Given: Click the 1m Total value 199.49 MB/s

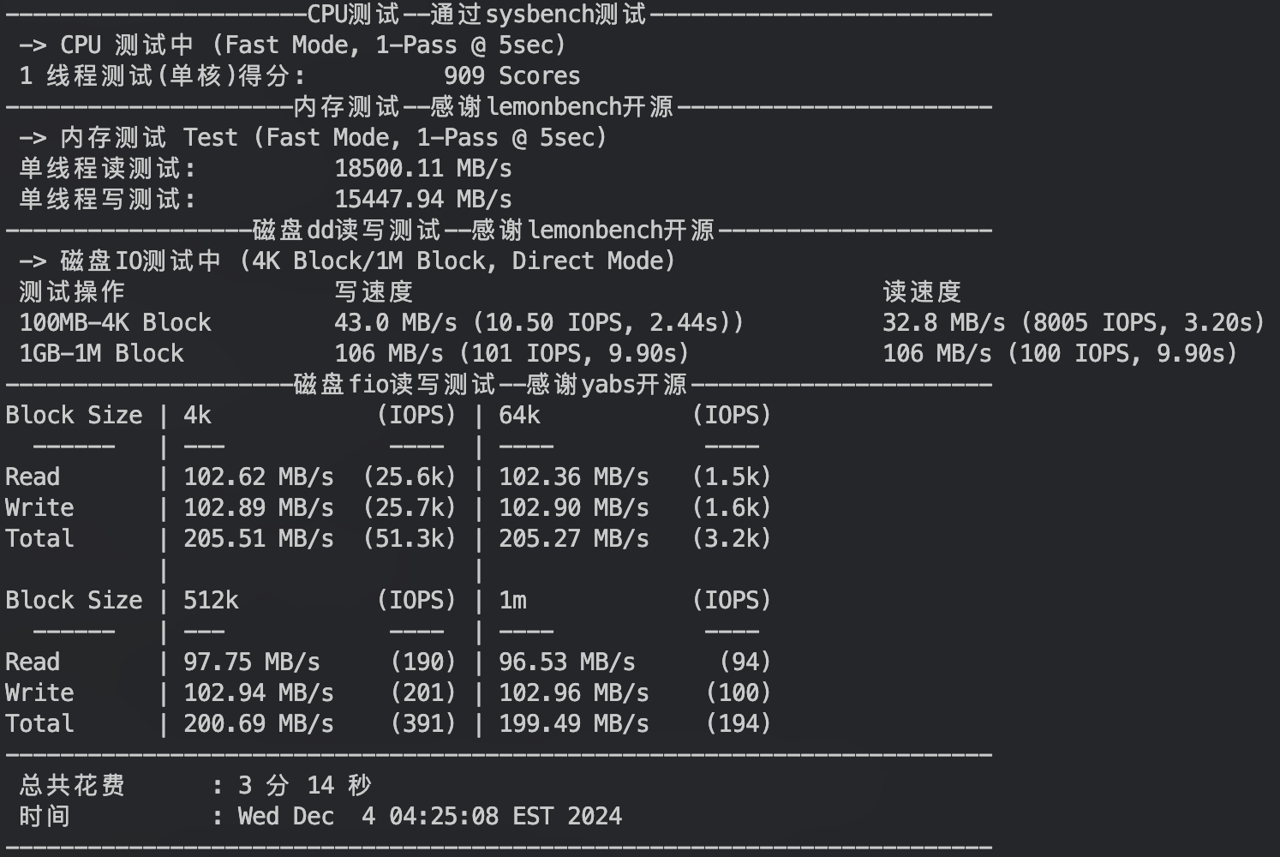Looking at the screenshot, I should [573, 724].
